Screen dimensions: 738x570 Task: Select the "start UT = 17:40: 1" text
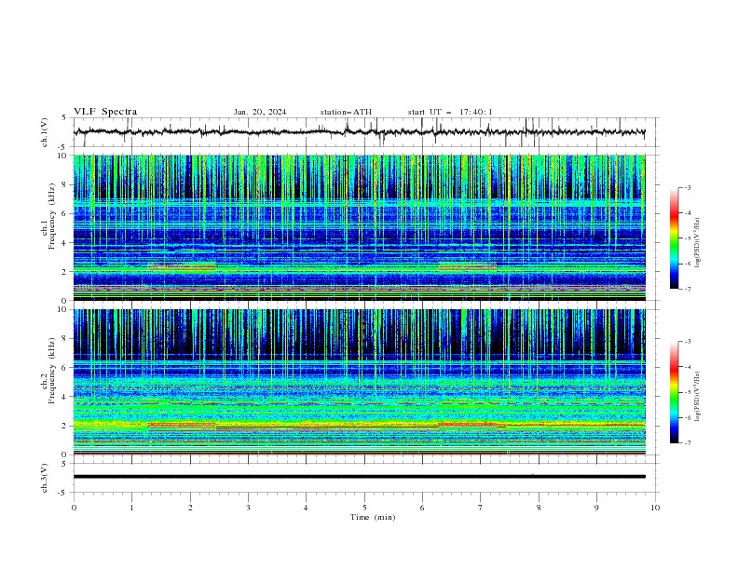(x=450, y=112)
